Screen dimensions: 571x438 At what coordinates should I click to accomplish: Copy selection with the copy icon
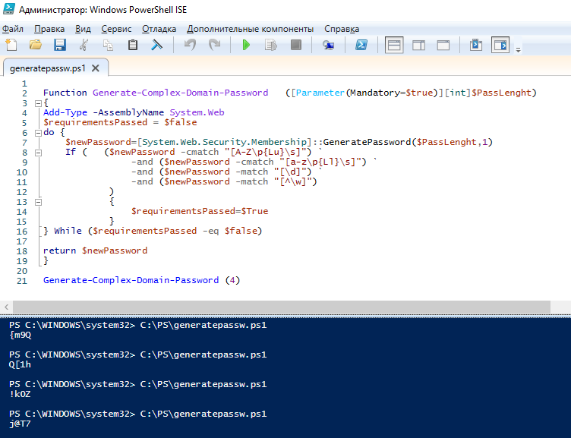108,45
